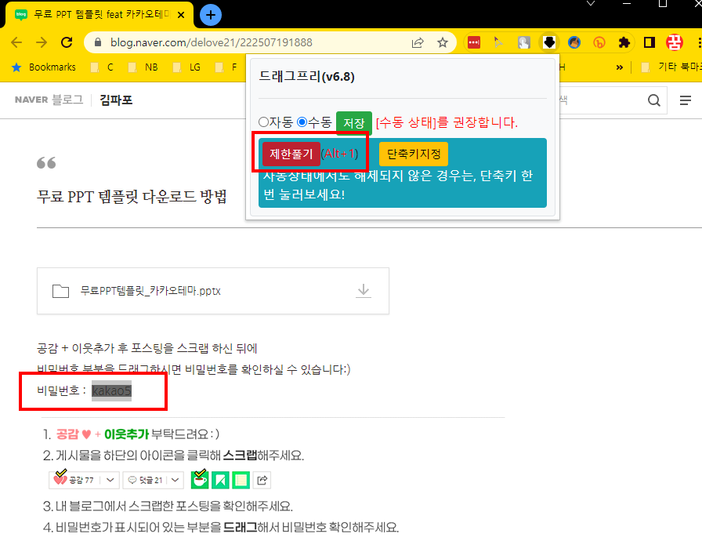The image size is (702, 541).
Task: Close the 무료 PPT 템플릿 tab
Action: coord(181,15)
